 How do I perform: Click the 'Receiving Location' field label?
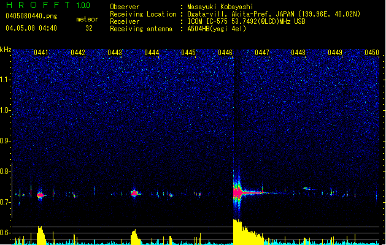coord(143,14)
